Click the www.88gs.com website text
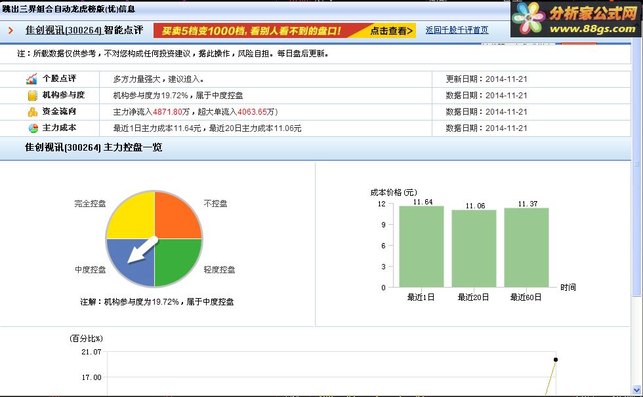The width and height of the screenshot is (643, 397). point(592,29)
